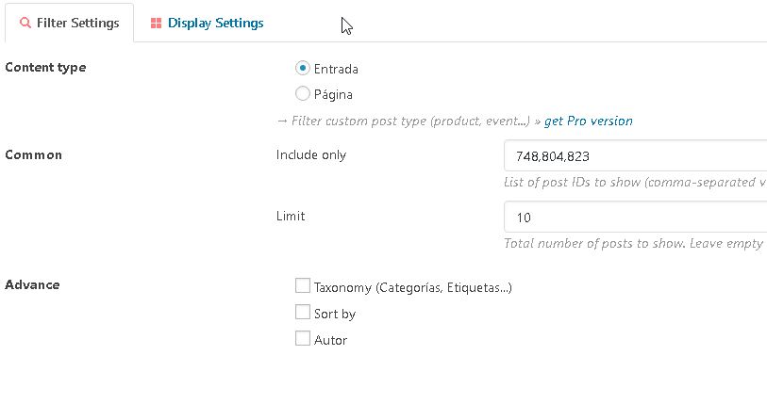Viewport: 767px width, 404px height.
Task: Click the Include only field label
Action: 311,154
